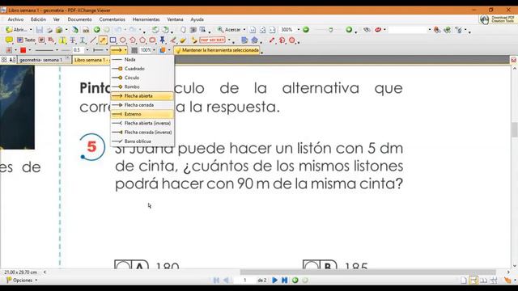Select single page layout in status bar
Viewport: 518px width, 291px height.
[464, 280]
